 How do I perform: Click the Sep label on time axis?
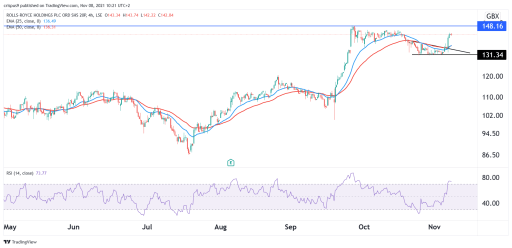[290, 227]
